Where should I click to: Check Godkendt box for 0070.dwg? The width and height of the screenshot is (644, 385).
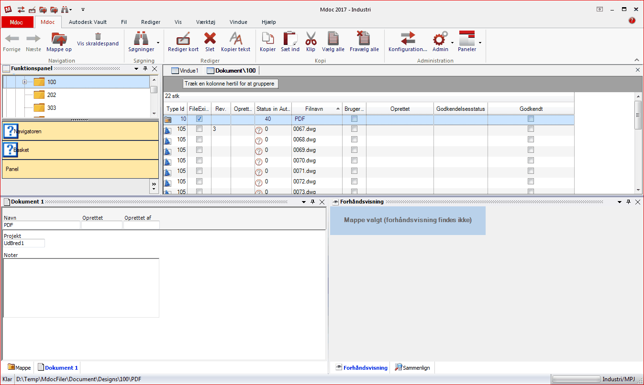pyautogui.click(x=531, y=160)
